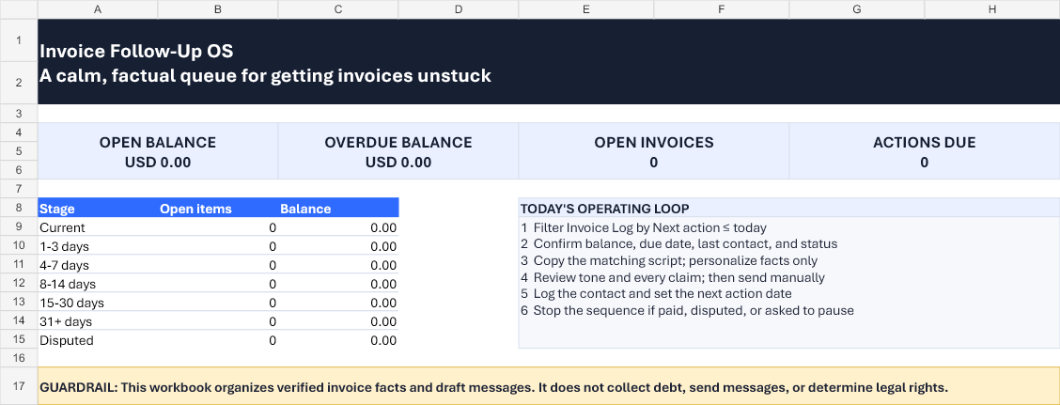Select the OPEN INVOICES label
The width and height of the screenshot is (1060, 405).
coord(654,143)
